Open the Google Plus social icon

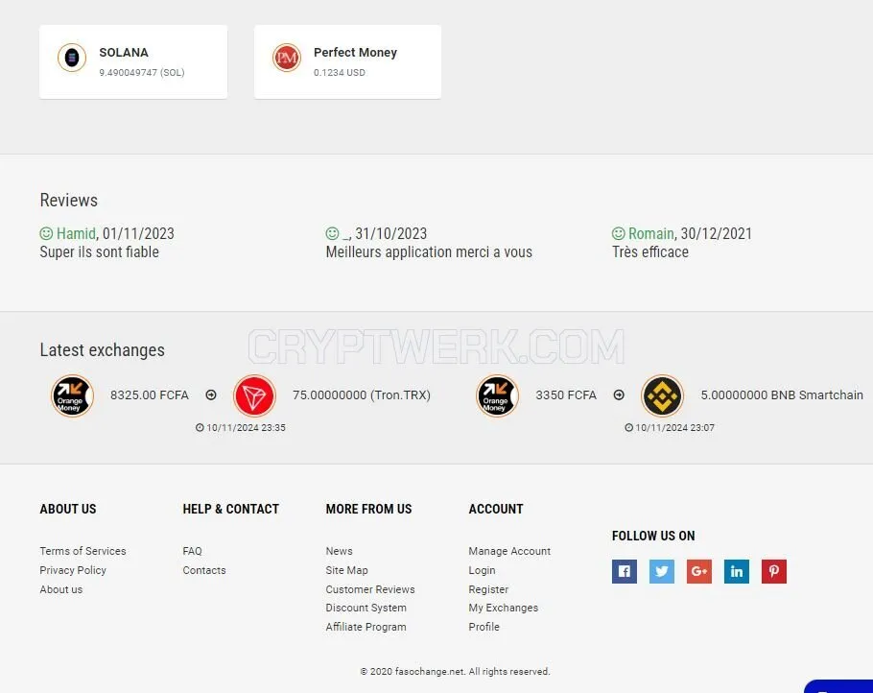tap(698, 571)
